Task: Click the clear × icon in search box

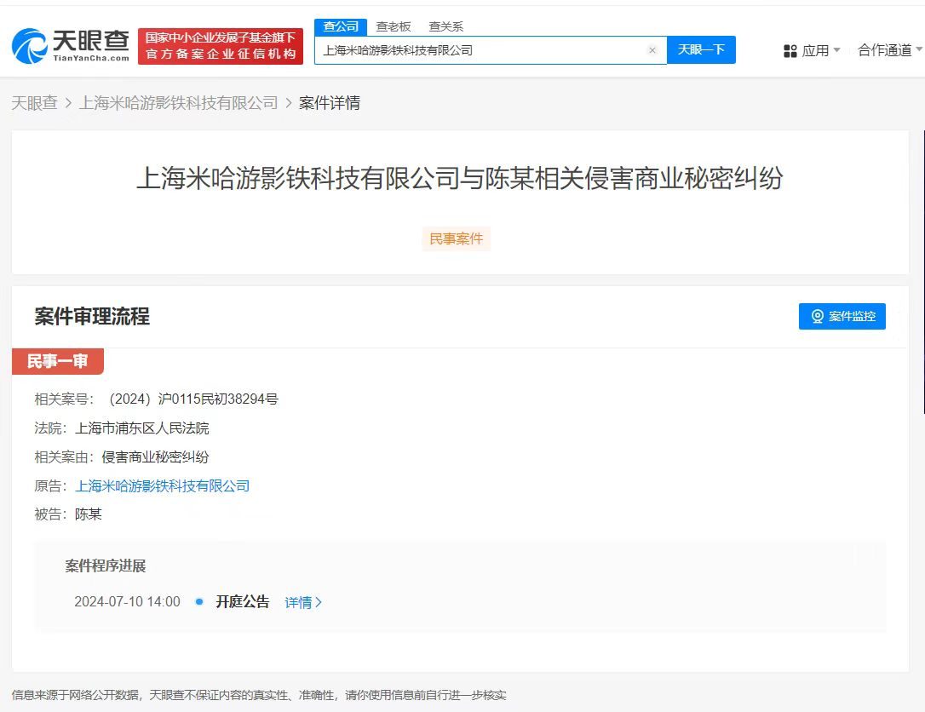Action: tap(652, 50)
